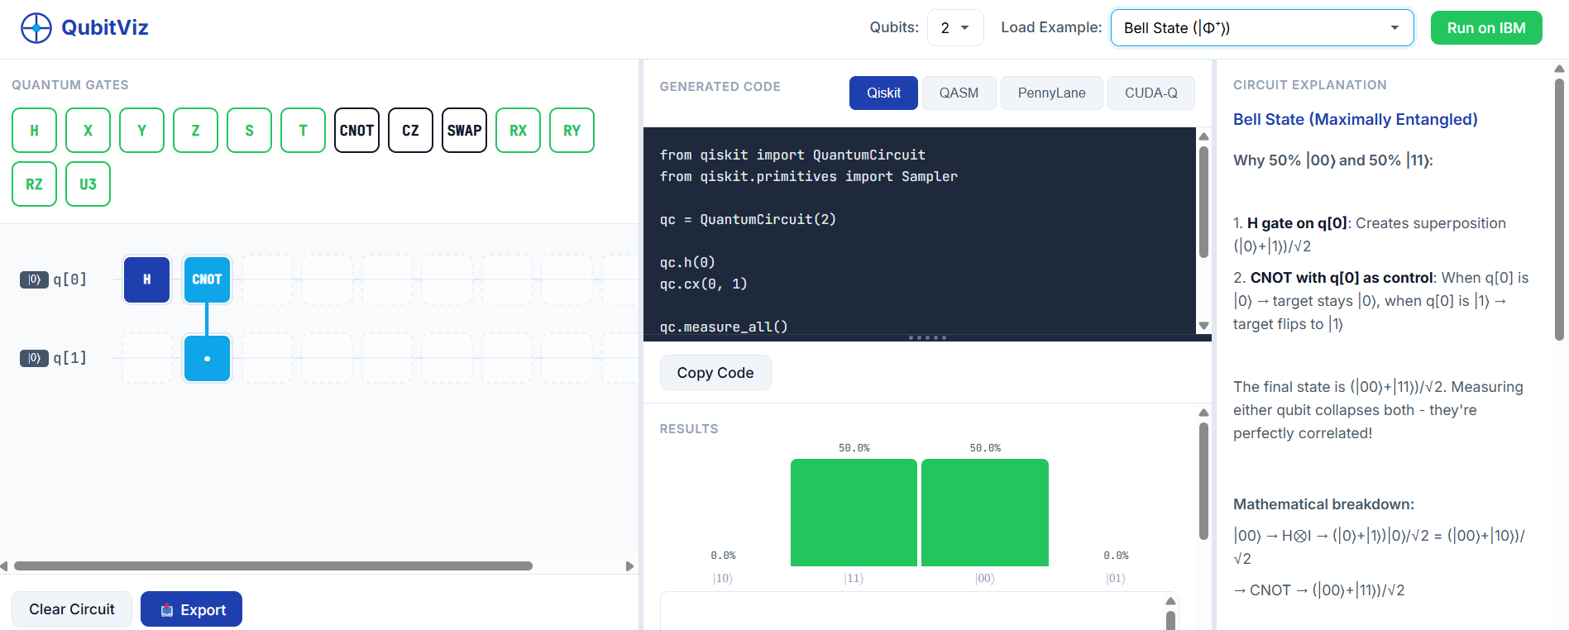Select the RZ gate from the palette
This screenshot has width=1569, height=630.
click(x=34, y=184)
